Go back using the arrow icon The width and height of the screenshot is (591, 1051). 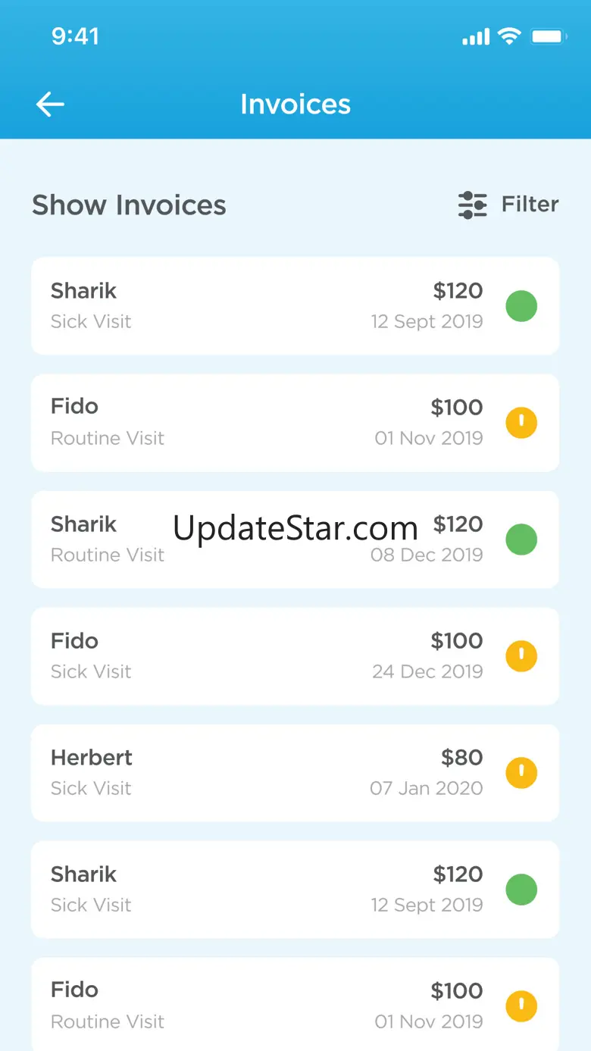pos(50,105)
